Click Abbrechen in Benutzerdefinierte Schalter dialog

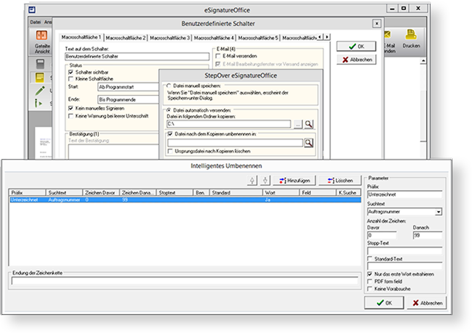tap(356, 60)
